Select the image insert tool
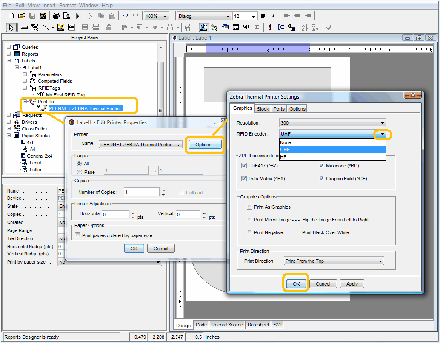Viewport: 440px width, 343px height. click(61, 27)
